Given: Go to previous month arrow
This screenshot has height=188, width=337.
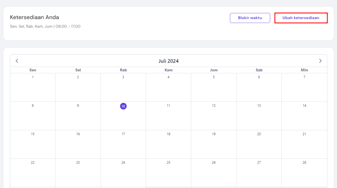Looking at the screenshot, I should [17, 61].
